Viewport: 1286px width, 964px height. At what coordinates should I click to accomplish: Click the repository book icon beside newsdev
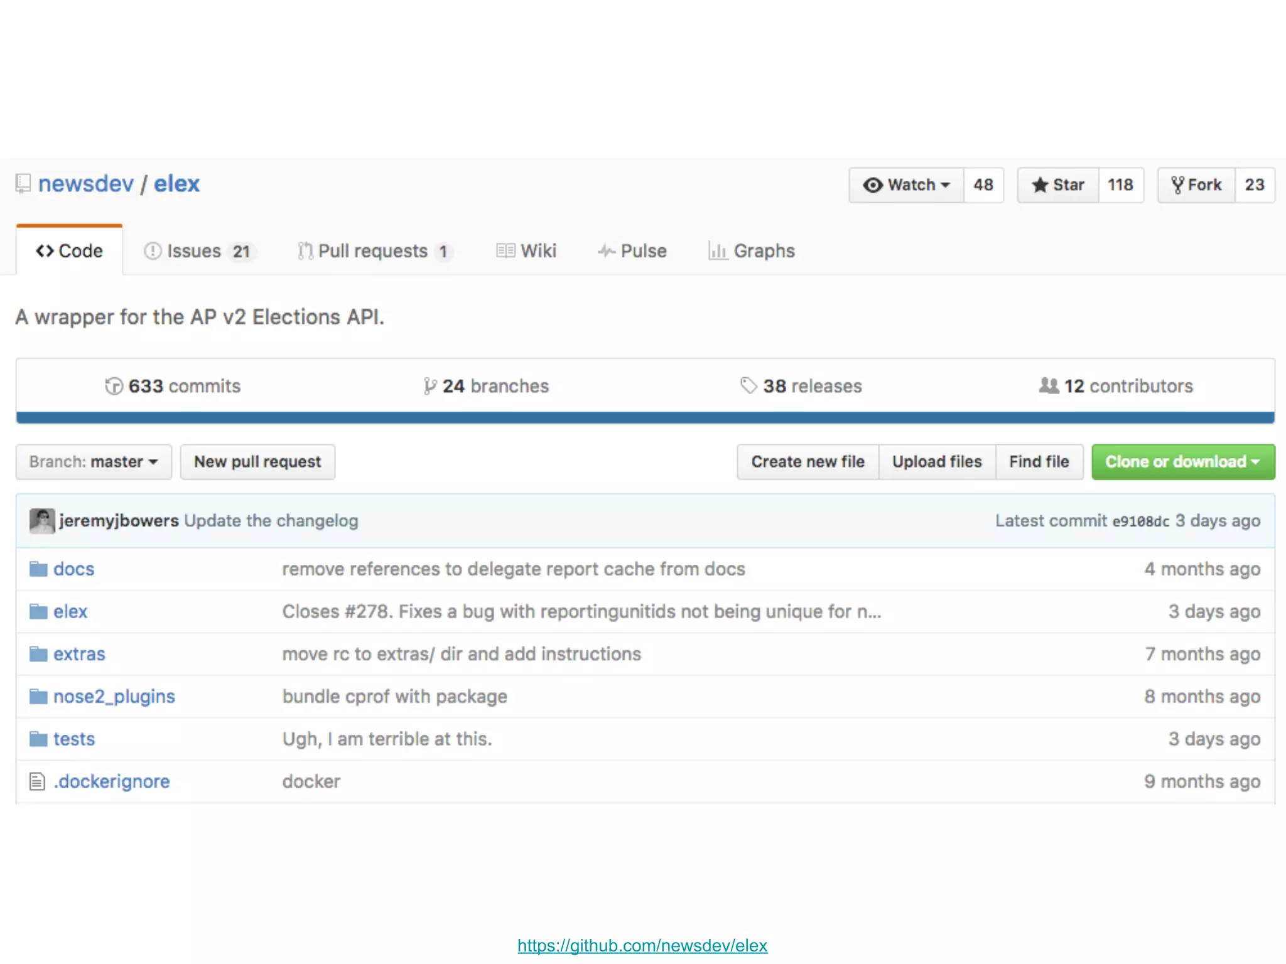click(23, 184)
